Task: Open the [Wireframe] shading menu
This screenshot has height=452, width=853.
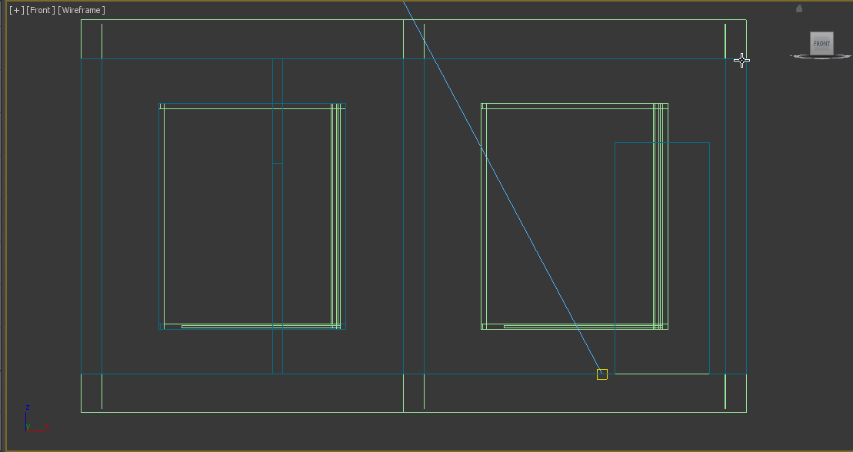Action: tap(81, 10)
